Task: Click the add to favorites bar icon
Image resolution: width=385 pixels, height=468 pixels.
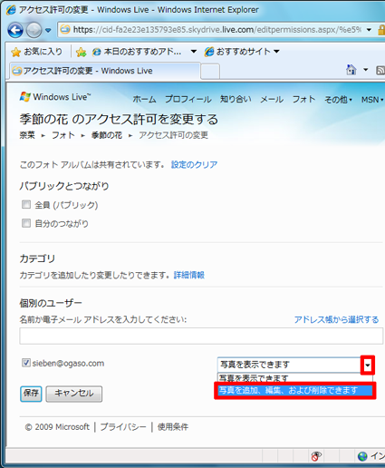Action: click(x=81, y=52)
